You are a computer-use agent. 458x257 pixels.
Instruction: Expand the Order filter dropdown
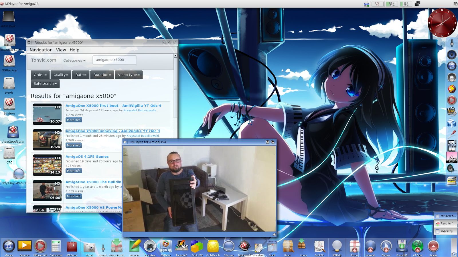coord(40,75)
